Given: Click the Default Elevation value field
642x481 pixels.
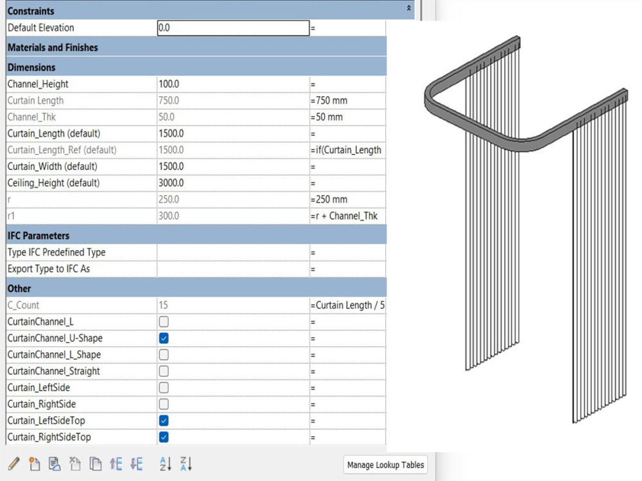Looking at the screenshot, I should [x=234, y=28].
